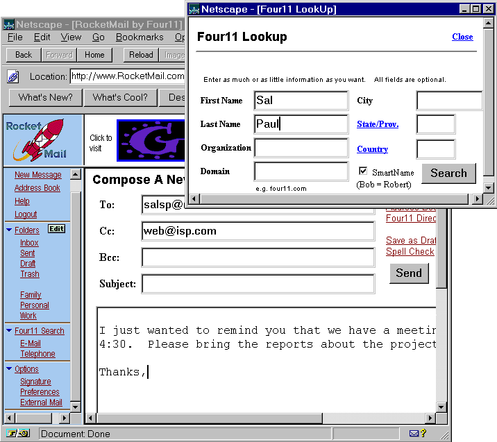
Task: Click the security key icon in status bar
Action: click(18, 433)
